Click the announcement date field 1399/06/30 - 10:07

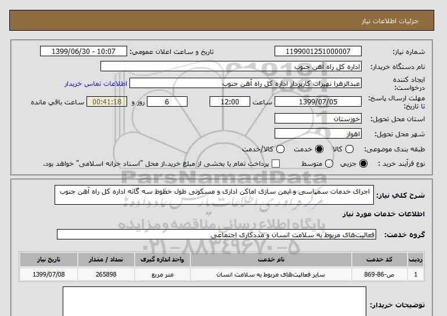click(84, 52)
